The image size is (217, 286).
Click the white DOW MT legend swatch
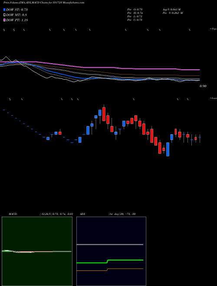[4, 15]
